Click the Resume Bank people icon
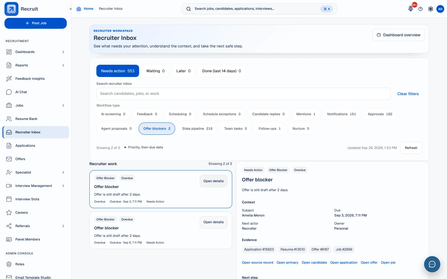Screen dimensions: 447x279 (9, 119)
